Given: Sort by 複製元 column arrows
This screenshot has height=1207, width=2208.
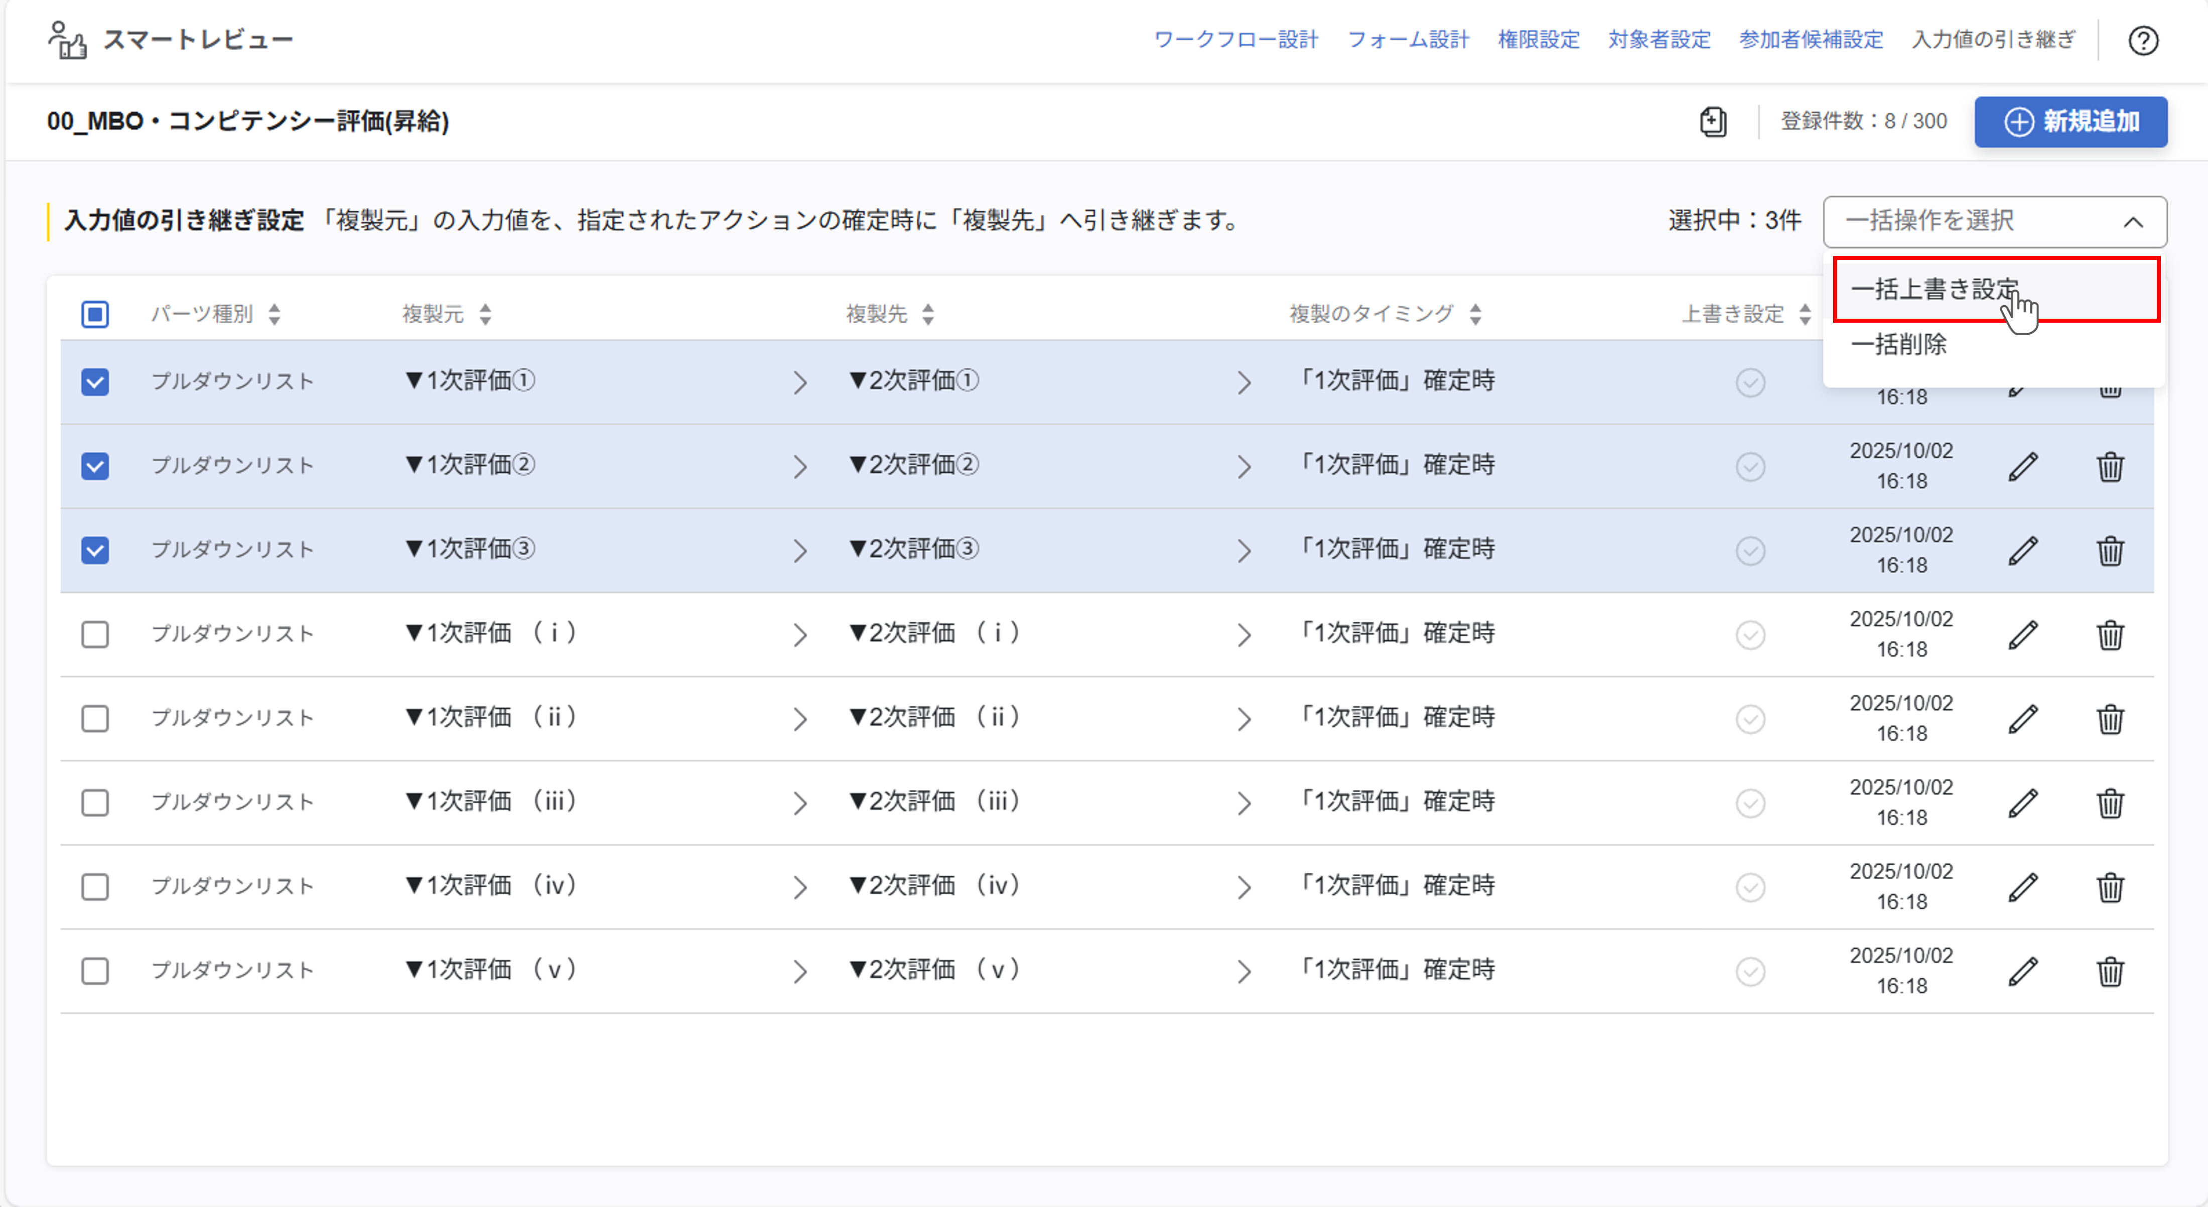Looking at the screenshot, I should pyautogui.click(x=485, y=314).
